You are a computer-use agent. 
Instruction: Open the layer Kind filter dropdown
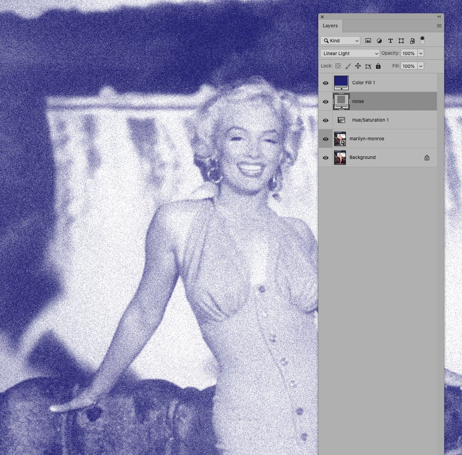(340, 41)
